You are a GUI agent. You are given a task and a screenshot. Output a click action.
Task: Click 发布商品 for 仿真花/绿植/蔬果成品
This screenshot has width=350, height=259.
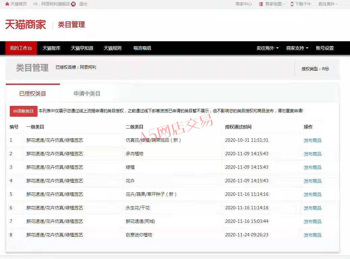click(x=312, y=140)
